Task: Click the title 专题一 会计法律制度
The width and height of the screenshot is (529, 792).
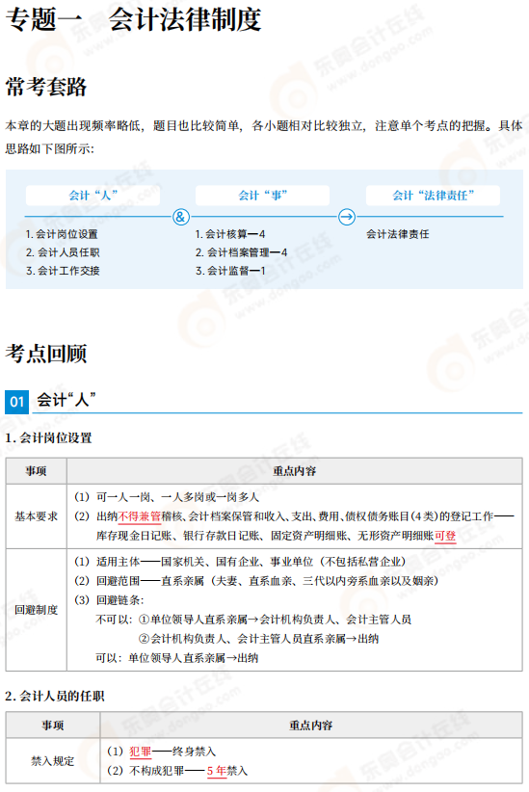Action: coord(133,19)
